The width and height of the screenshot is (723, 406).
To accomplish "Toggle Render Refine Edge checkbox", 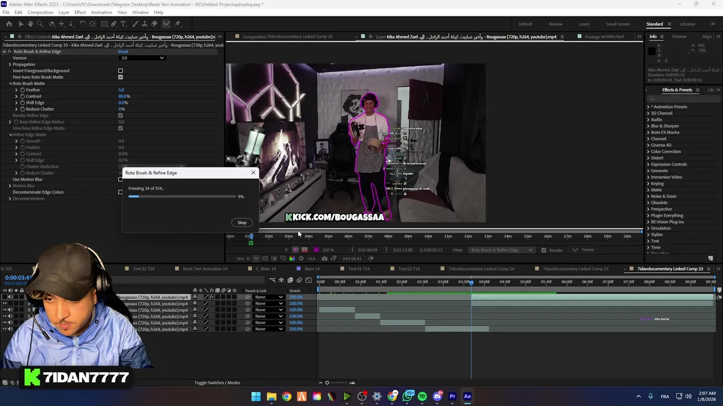I will click(120, 116).
